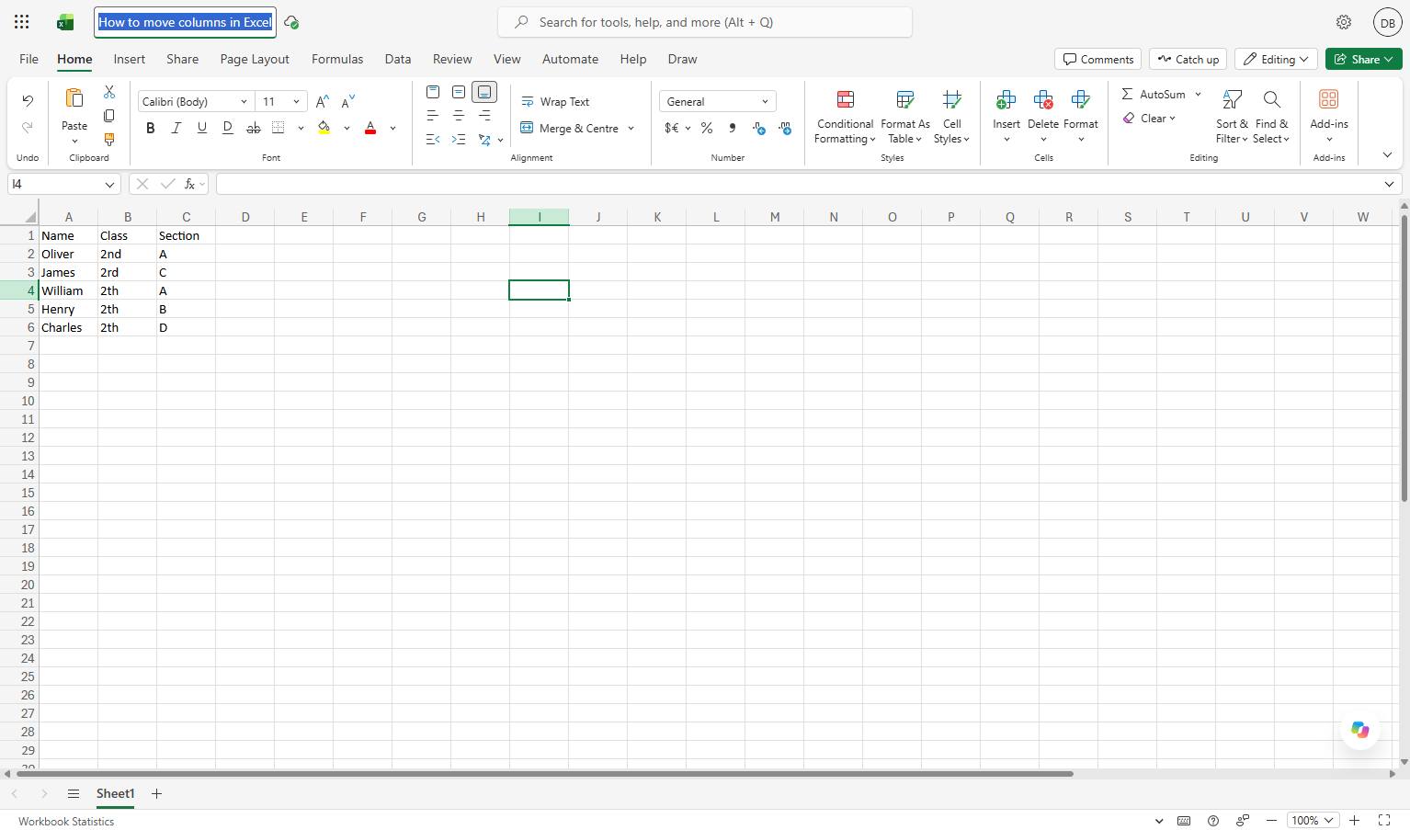
Task: Open the Page Layout tab
Action: click(255, 59)
